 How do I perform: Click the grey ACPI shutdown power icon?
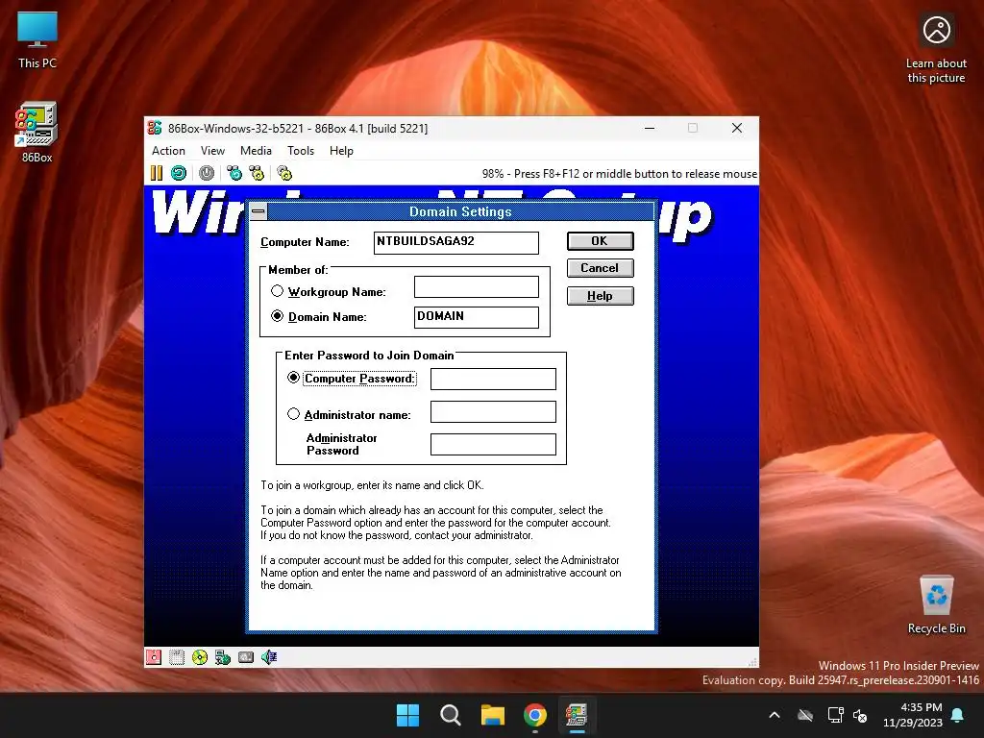(x=207, y=173)
